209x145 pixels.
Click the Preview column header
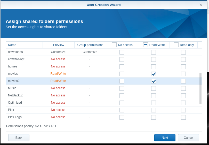pyautogui.click(x=59, y=45)
